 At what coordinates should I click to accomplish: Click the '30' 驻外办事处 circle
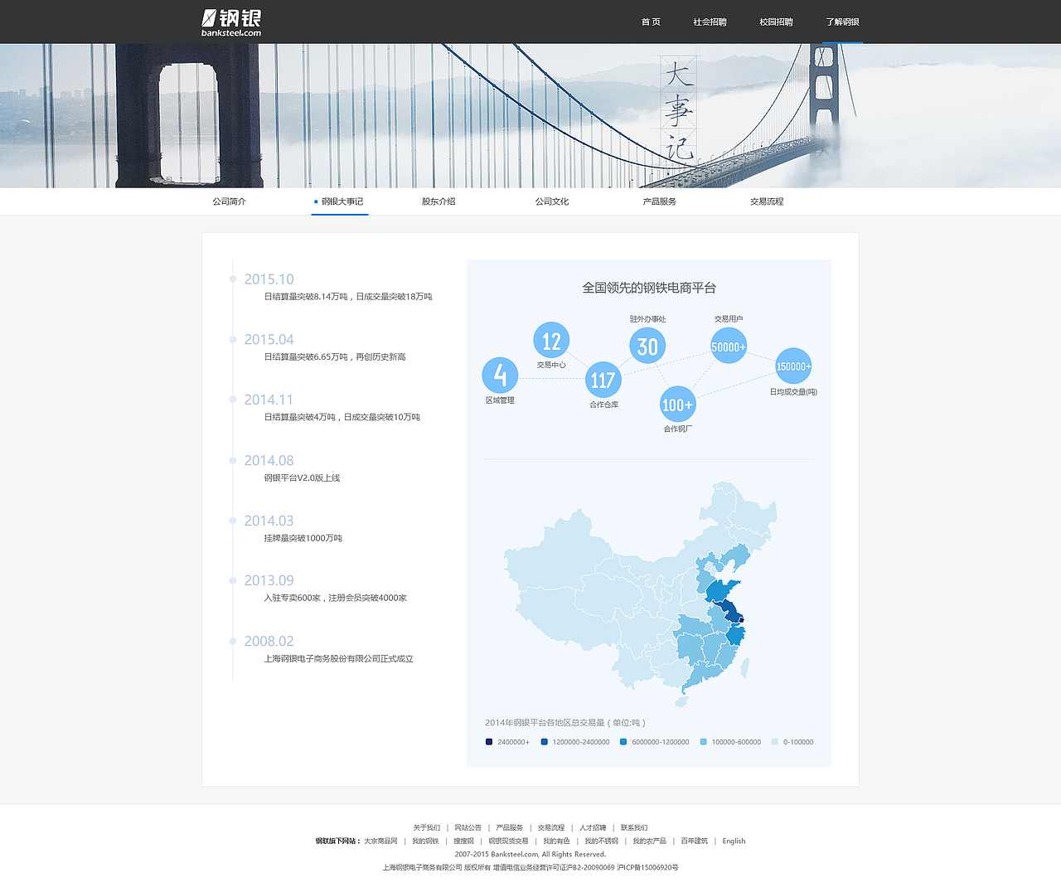647,346
